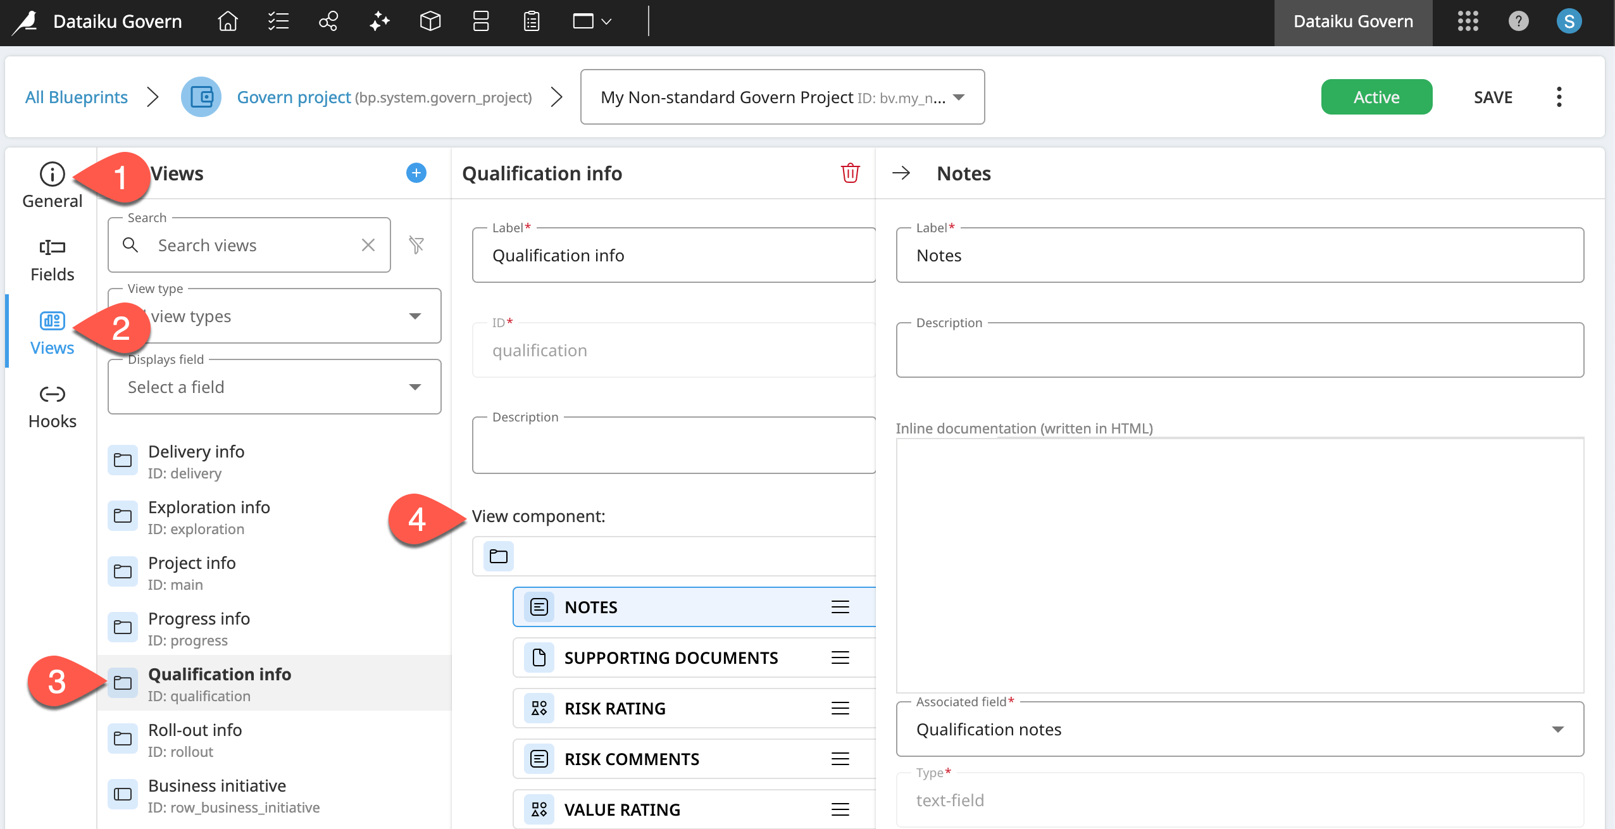This screenshot has height=829, width=1615.
Task: Open the My Non-standard Govern Project version dropdown
Action: point(958,97)
